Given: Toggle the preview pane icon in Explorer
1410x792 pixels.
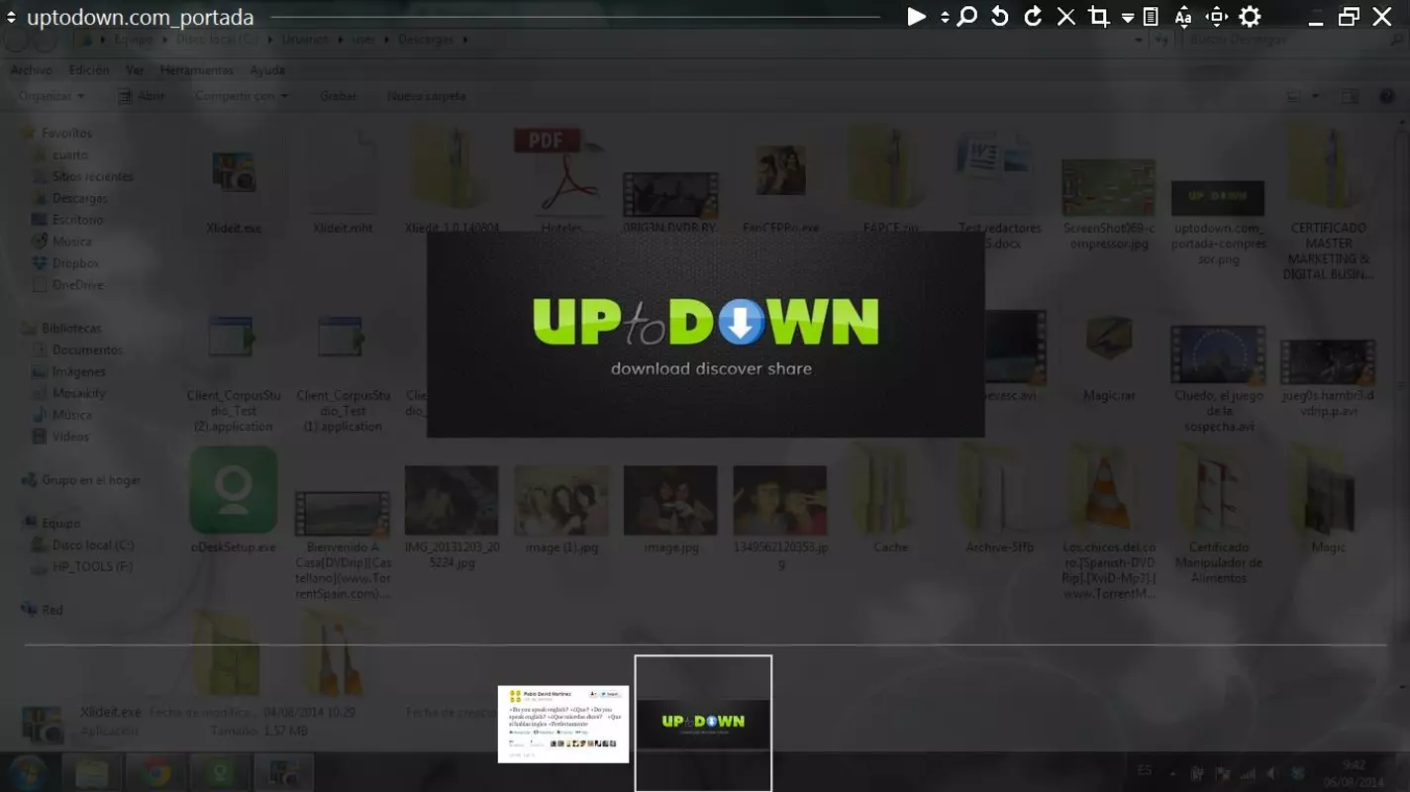Looking at the screenshot, I should (x=1350, y=96).
